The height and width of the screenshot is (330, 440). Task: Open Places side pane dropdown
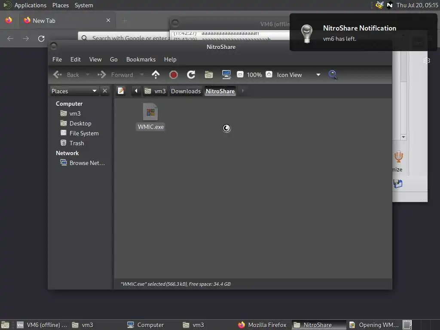coord(74,91)
